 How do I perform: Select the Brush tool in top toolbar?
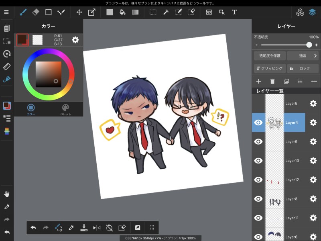coord(23,12)
